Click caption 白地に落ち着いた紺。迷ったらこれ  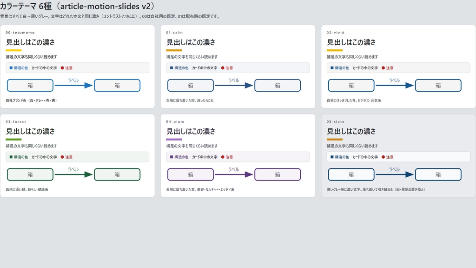coord(190,100)
